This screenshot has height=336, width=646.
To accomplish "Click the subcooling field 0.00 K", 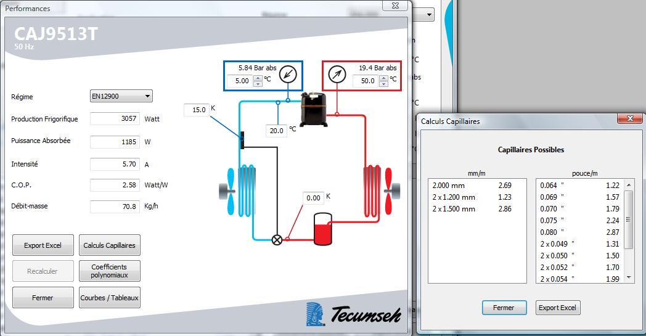I will tap(313, 198).
